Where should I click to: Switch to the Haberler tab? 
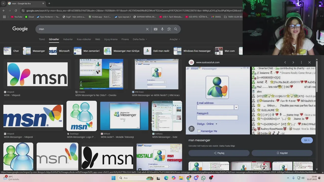click(x=68, y=39)
